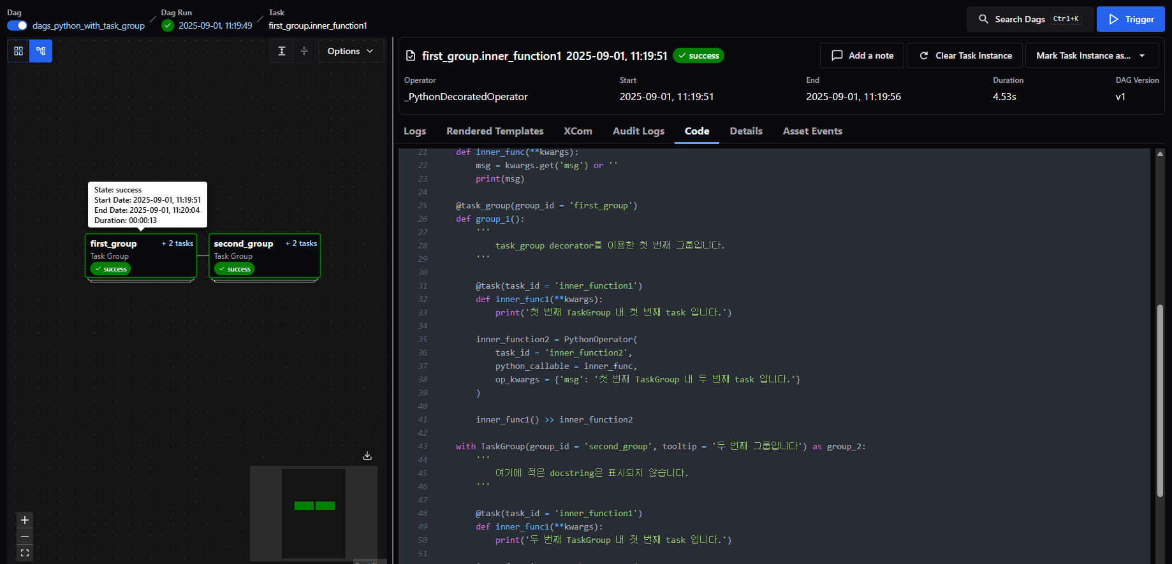Select the first_group task group node
Image resolution: width=1172 pixels, height=564 pixels.
(x=141, y=256)
